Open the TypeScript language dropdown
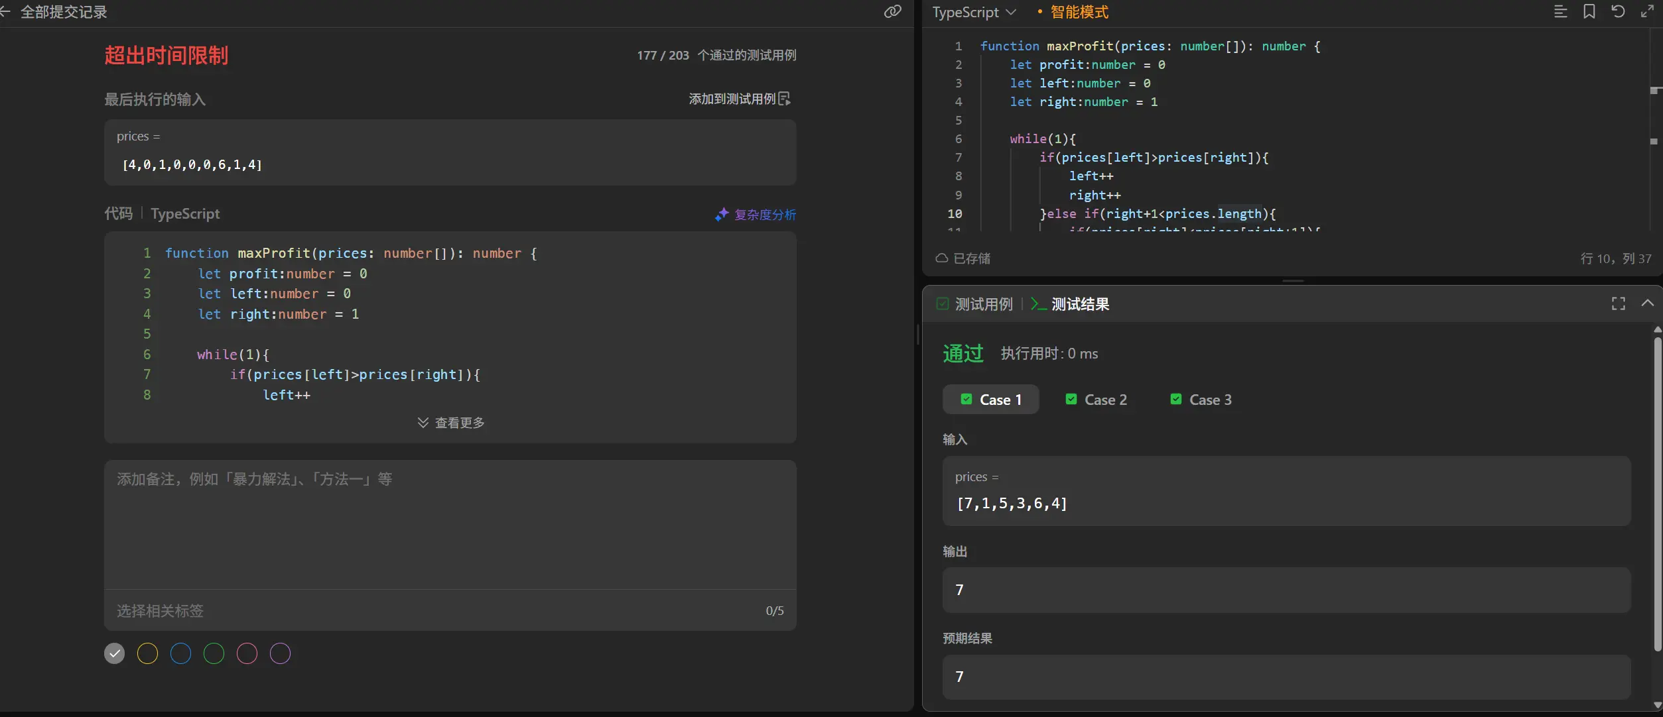 coord(973,12)
